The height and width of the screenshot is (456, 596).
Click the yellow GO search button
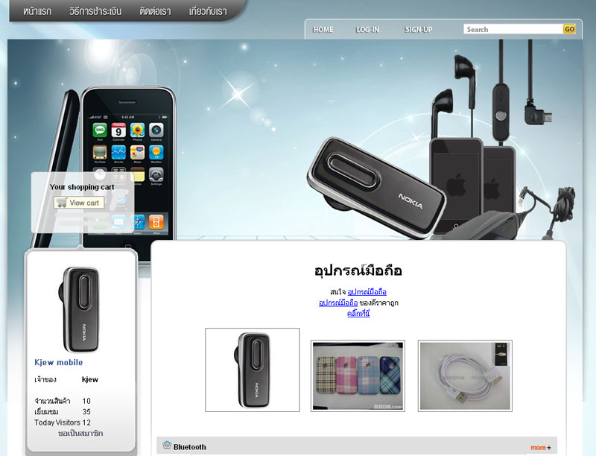point(569,29)
